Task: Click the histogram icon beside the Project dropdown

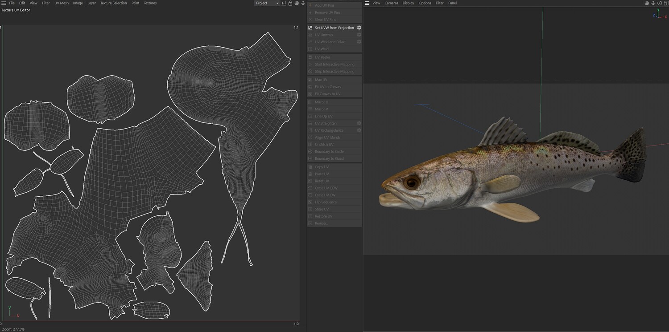Action: click(284, 3)
